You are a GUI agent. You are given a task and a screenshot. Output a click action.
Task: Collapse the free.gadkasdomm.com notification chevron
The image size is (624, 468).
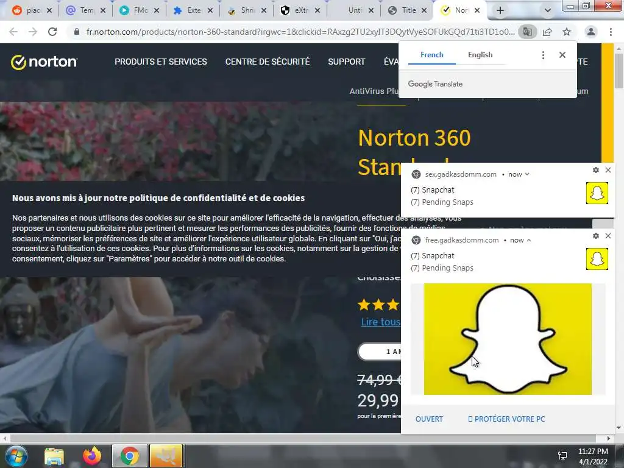[529, 240]
